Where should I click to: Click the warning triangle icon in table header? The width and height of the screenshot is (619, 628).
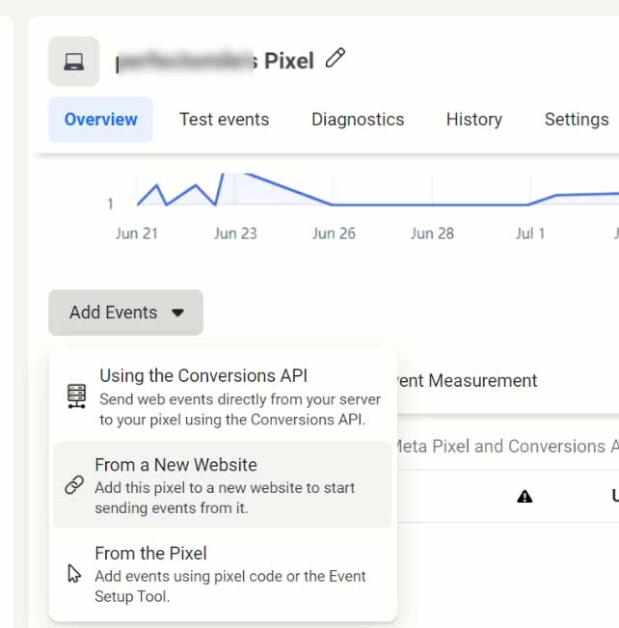525,497
